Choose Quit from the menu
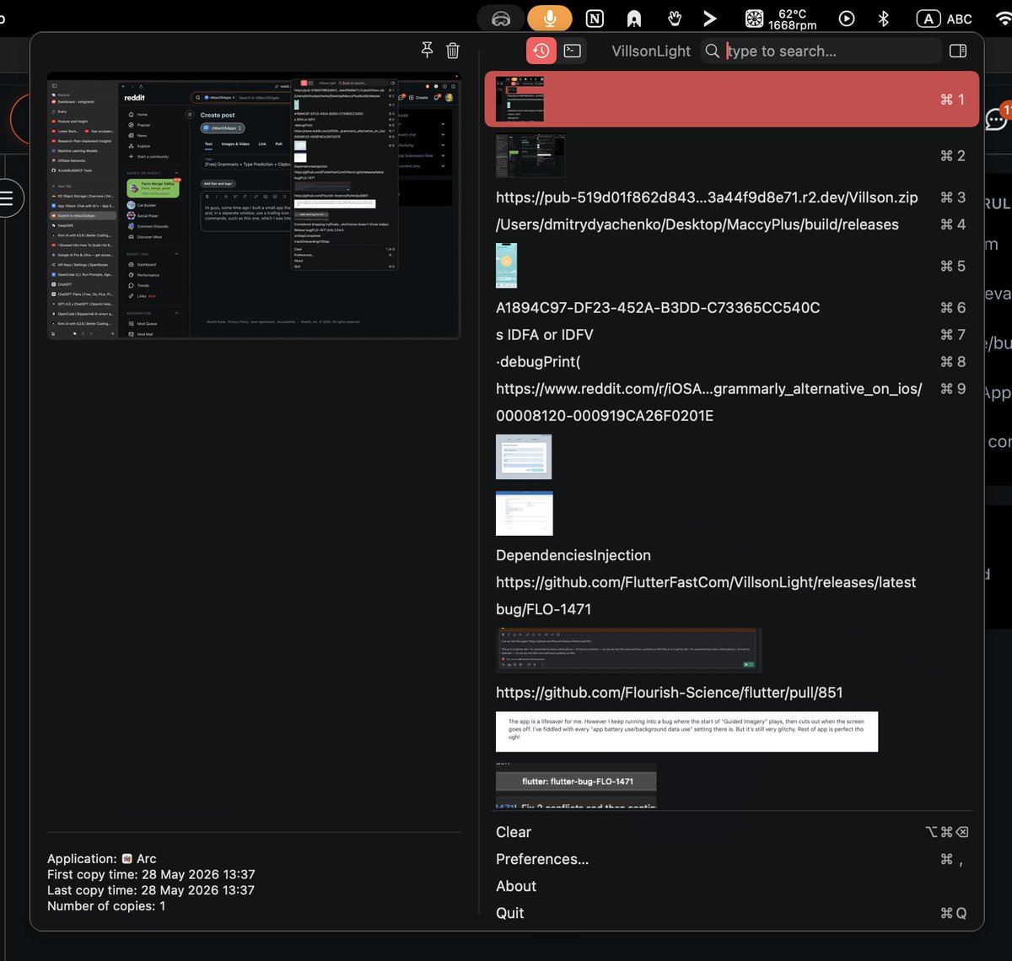This screenshot has height=961, width=1012. point(731,913)
